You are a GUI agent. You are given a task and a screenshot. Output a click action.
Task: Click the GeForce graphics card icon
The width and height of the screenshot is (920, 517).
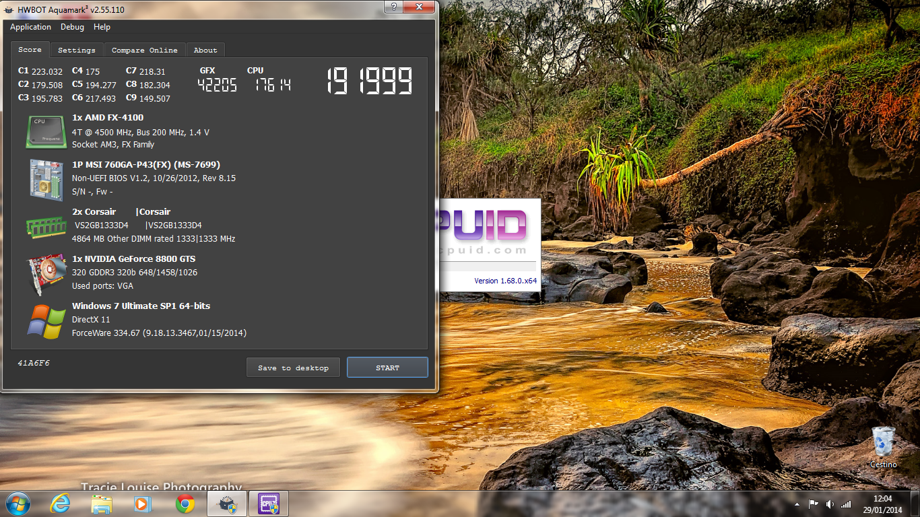pyautogui.click(x=46, y=274)
